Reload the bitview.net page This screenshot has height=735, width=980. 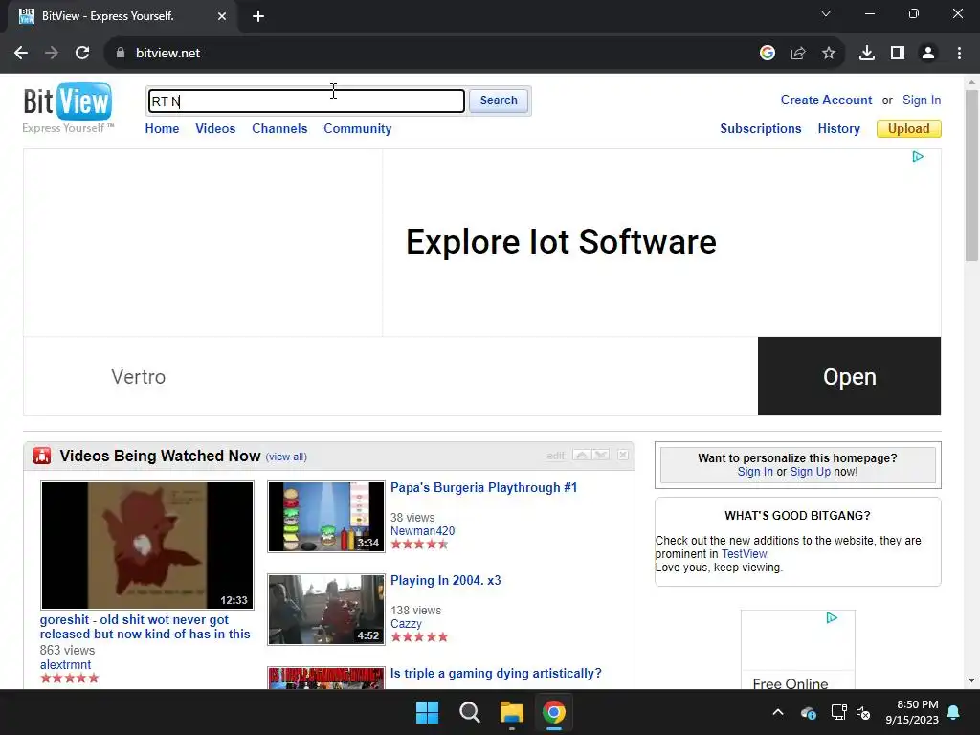pyautogui.click(x=82, y=54)
